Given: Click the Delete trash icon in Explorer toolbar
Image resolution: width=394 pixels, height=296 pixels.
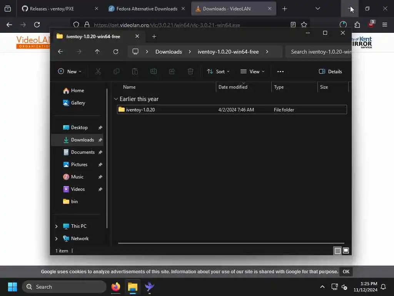Looking at the screenshot, I should coord(190,71).
